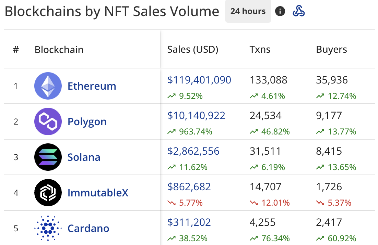The width and height of the screenshot is (378, 245).
Task: Click the up-trend arrow beside 963.74%
Action: click(172, 132)
